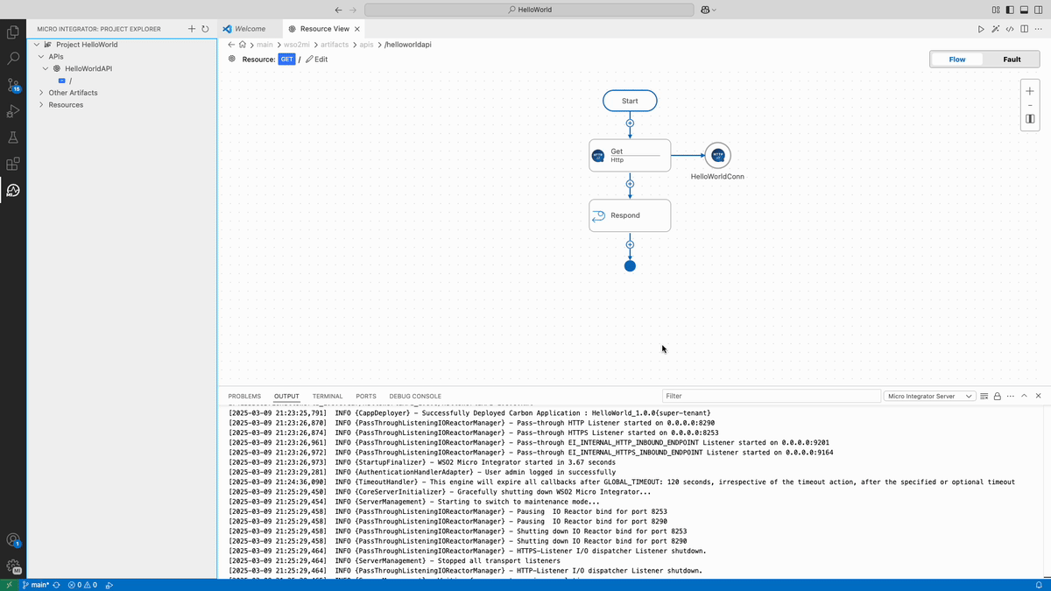
Task: Open the Manage gear menu
Action: (13, 566)
